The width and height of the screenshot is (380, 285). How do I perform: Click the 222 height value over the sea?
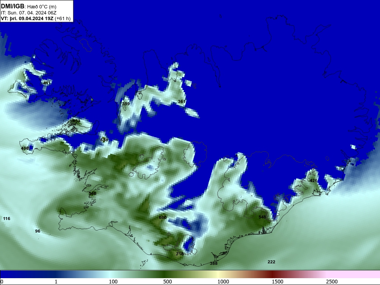tap(271, 262)
